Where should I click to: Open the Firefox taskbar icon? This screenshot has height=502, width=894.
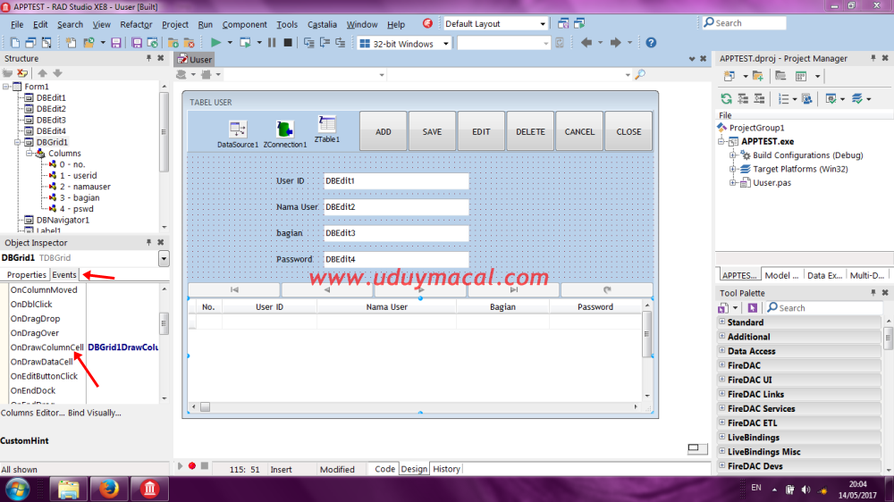point(108,489)
